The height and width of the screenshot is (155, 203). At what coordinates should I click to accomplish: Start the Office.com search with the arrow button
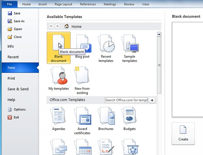152,100
